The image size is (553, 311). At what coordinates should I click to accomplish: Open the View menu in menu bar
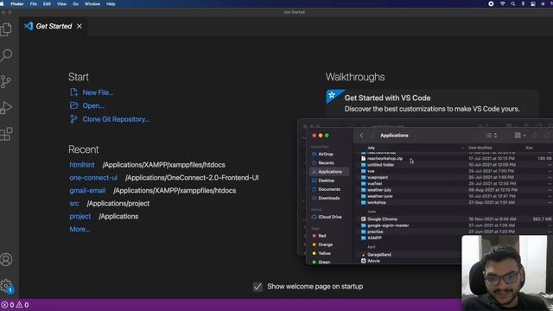(x=61, y=3)
